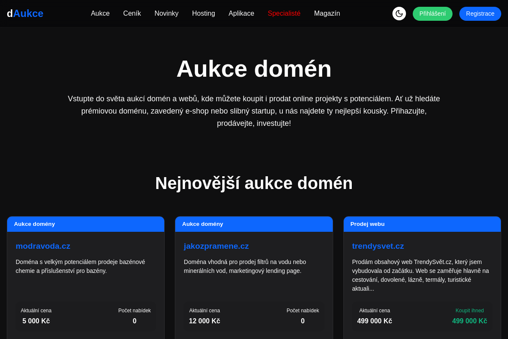This screenshot has height=339, width=508.
Task: Click the 12 000 Kč current price
Action: click(x=204, y=321)
